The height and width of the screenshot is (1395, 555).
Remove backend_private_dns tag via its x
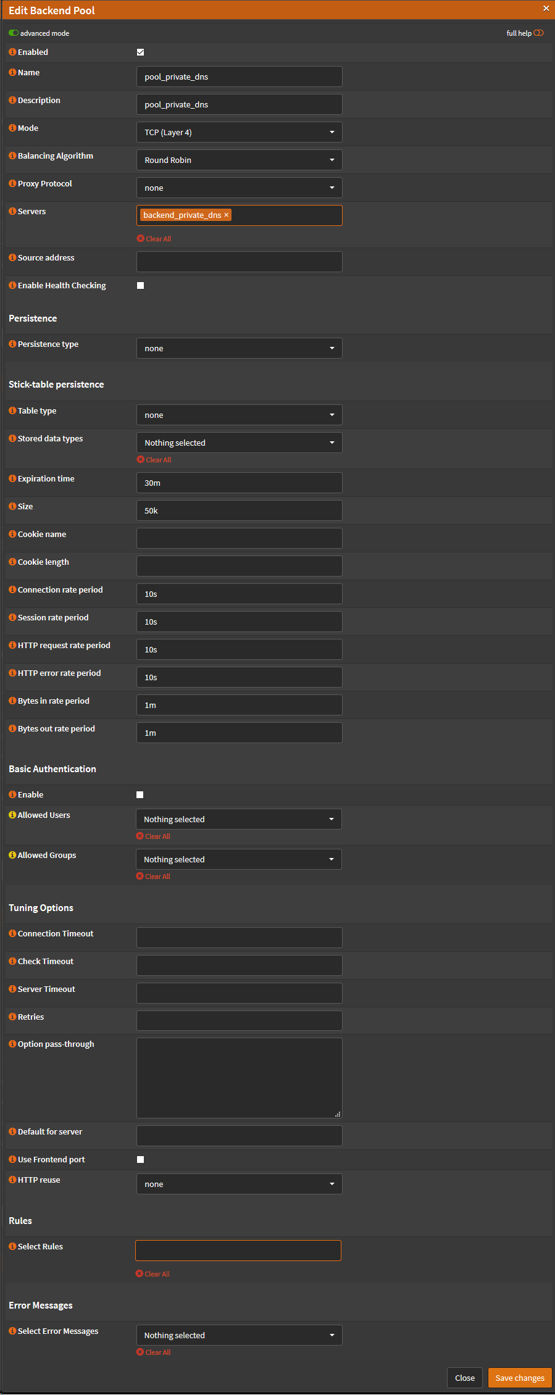tap(227, 215)
